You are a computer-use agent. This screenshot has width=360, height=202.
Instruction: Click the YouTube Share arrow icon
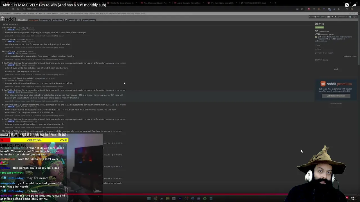coord(354,5)
